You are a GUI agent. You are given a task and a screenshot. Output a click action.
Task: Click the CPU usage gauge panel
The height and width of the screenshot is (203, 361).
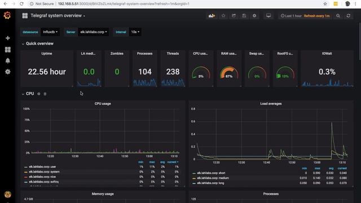(201, 69)
